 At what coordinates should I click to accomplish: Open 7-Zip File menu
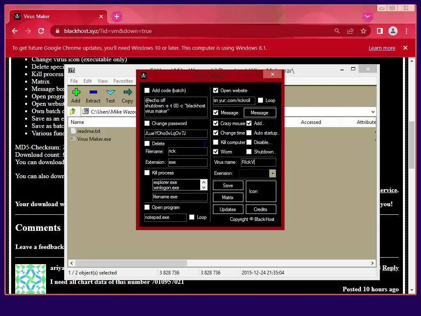click(74, 81)
